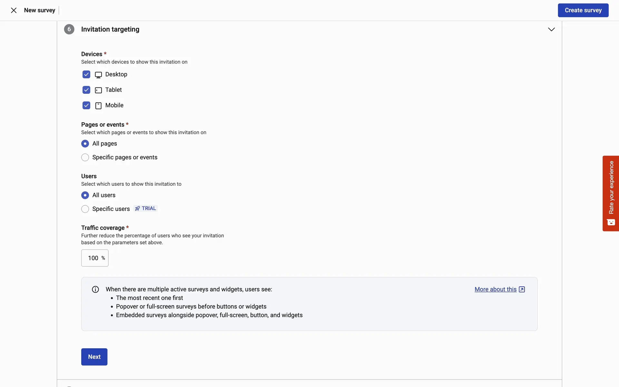619x387 pixels.
Task: Click the rocket TRIAL badge
Action: click(x=145, y=209)
